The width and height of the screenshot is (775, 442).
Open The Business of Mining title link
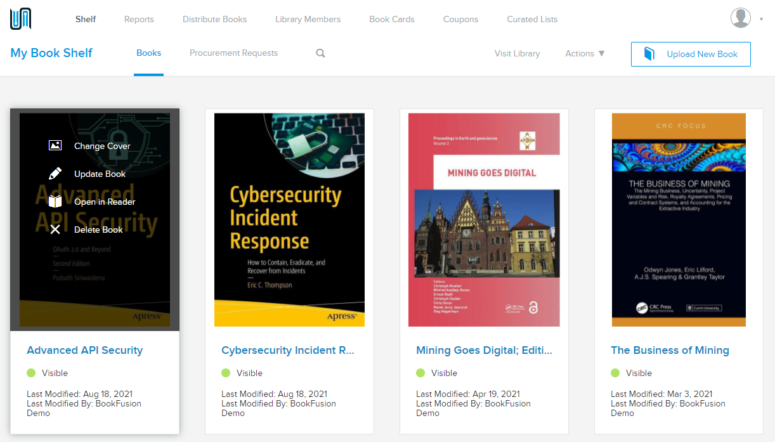tap(670, 350)
